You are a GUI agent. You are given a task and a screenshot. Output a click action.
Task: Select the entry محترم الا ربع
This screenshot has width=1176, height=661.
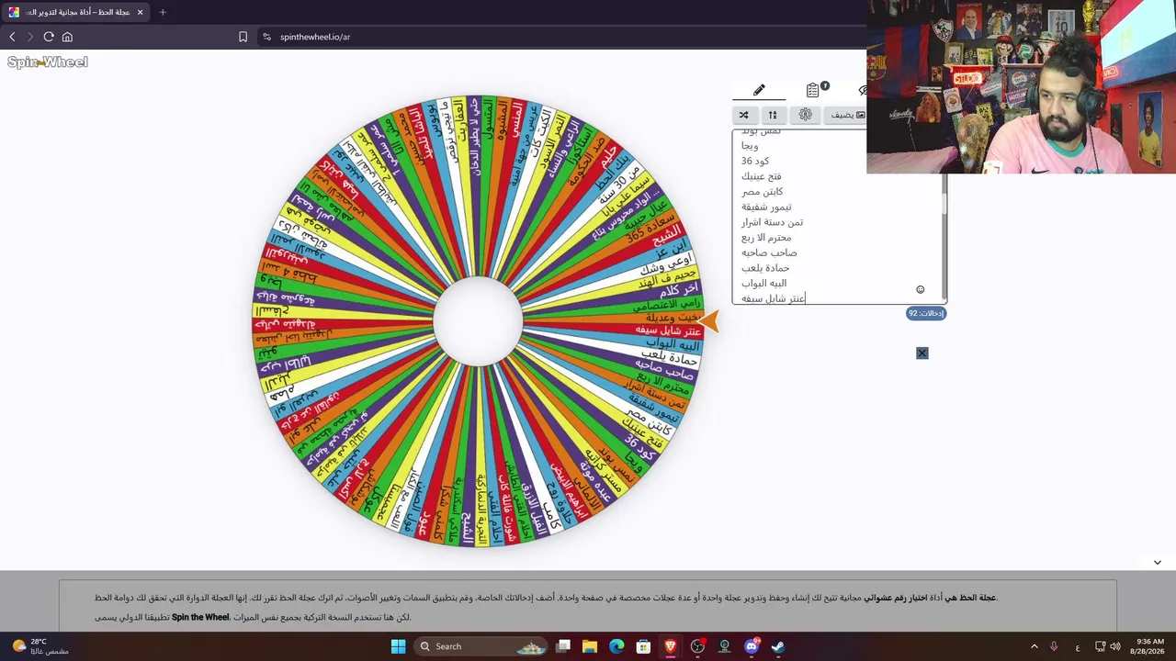[766, 238]
